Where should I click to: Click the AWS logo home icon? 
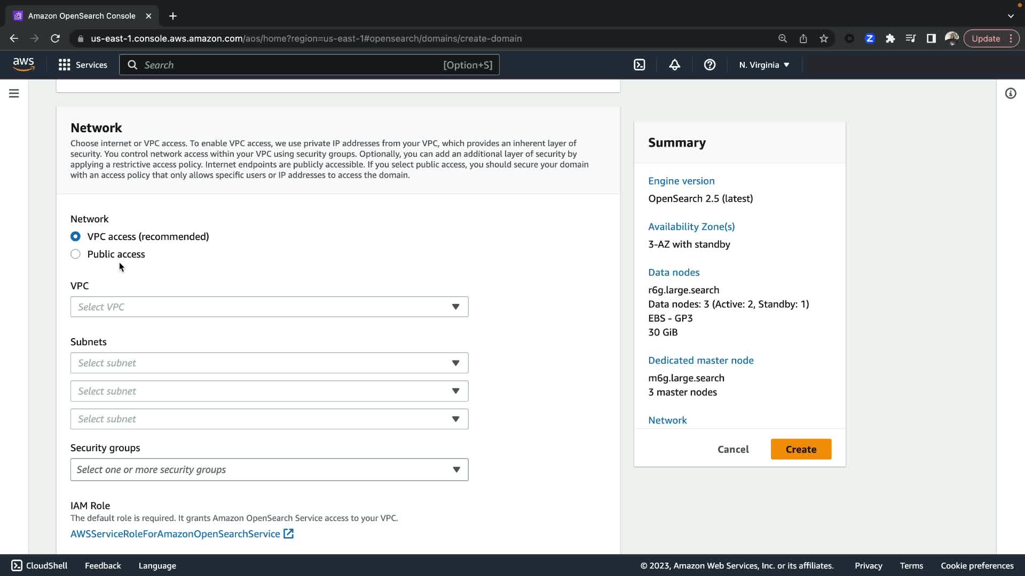click(x=23, y=65)
